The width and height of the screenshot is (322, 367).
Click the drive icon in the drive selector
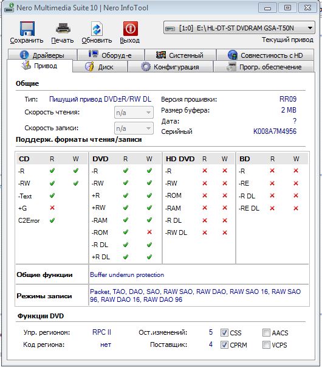tap(170, 29)
